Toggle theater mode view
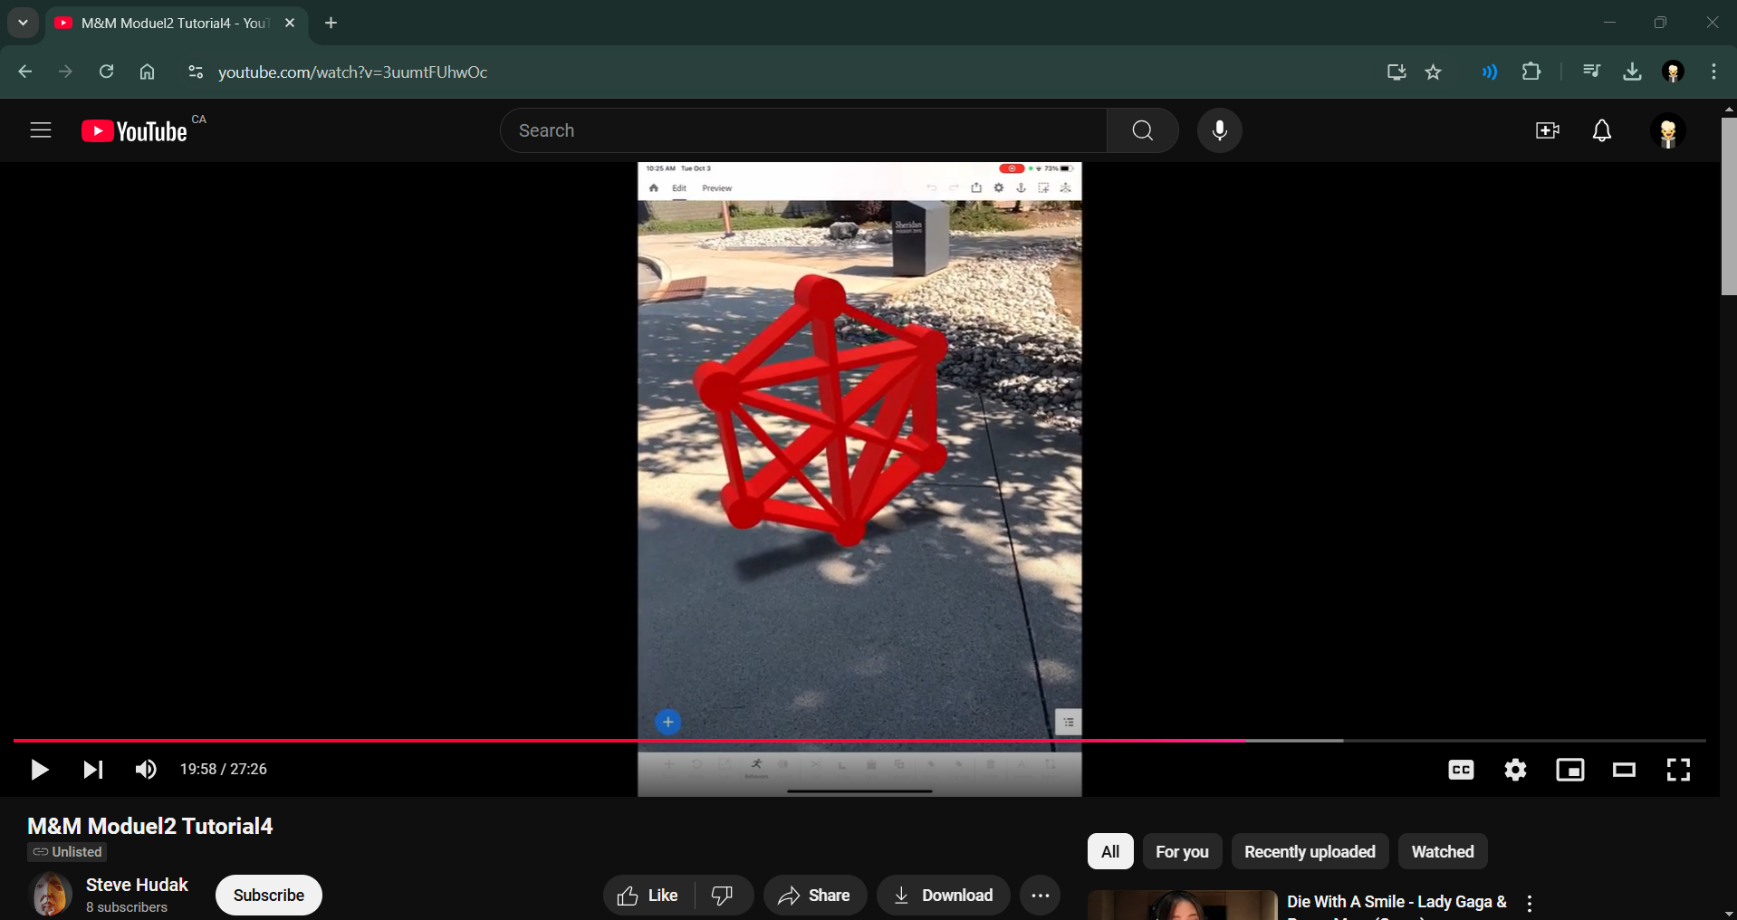Screen dimensions: 1737x920 [x=1624, y=770]
